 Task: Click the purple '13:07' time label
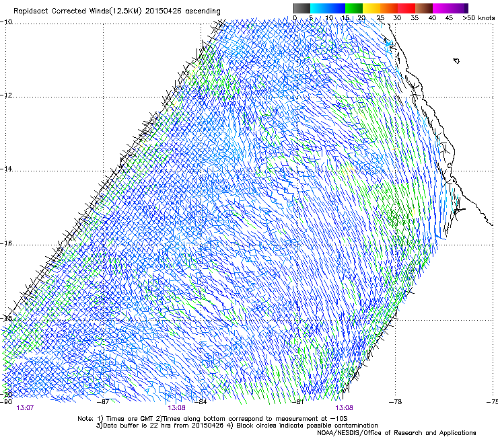[x=25, y=408]
